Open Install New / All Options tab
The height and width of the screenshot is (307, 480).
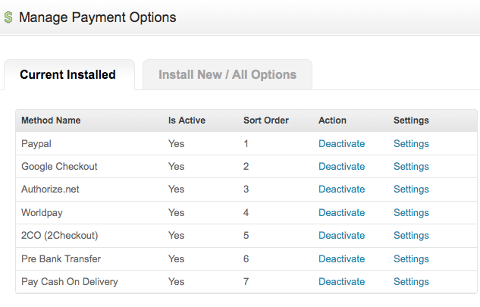tap(227, 75)
